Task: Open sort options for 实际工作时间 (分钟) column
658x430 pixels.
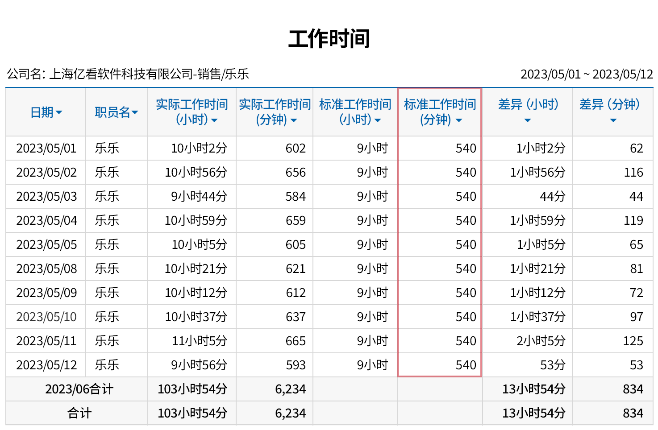Action: point(293,120)
